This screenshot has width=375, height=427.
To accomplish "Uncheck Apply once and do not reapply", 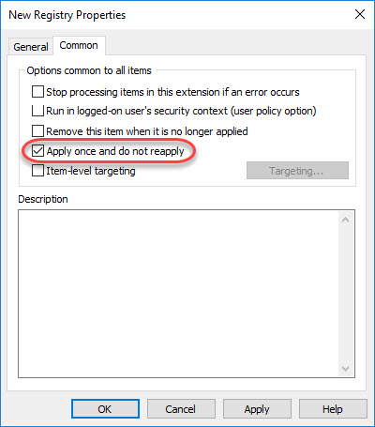I will coord(37,151).
